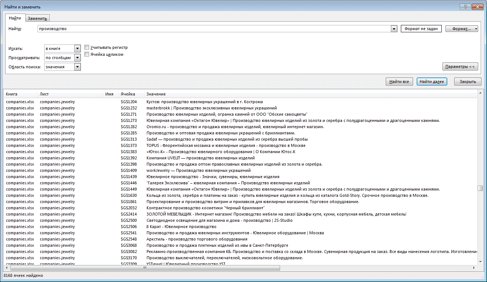487x282 pixels.
Task: Select TOPUS result row $G$1373
Action: (x=240, y=145)
